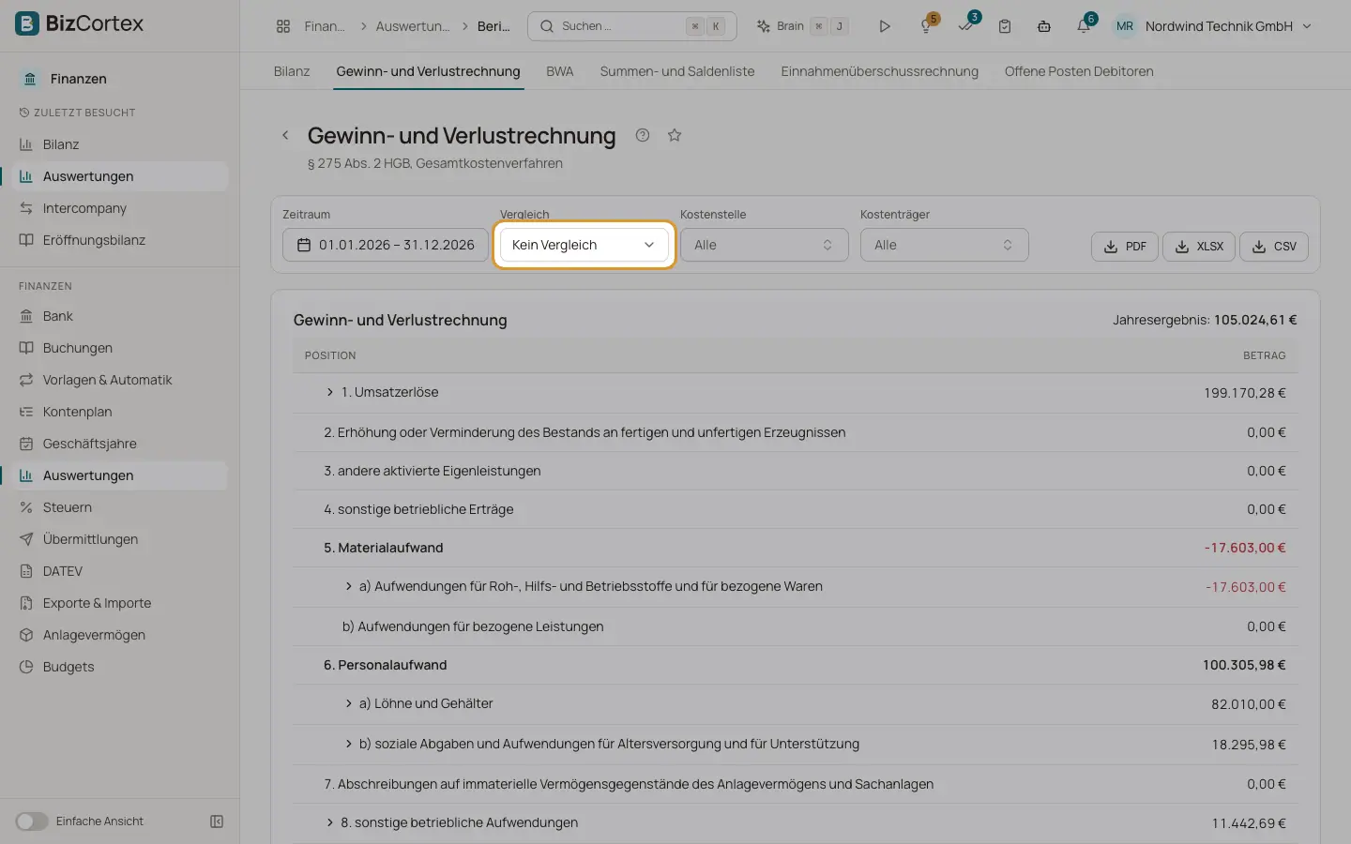Toggle the Einfache Ansicht switch
This screenshot has width=1351, height=844.
tap(32, 821)
